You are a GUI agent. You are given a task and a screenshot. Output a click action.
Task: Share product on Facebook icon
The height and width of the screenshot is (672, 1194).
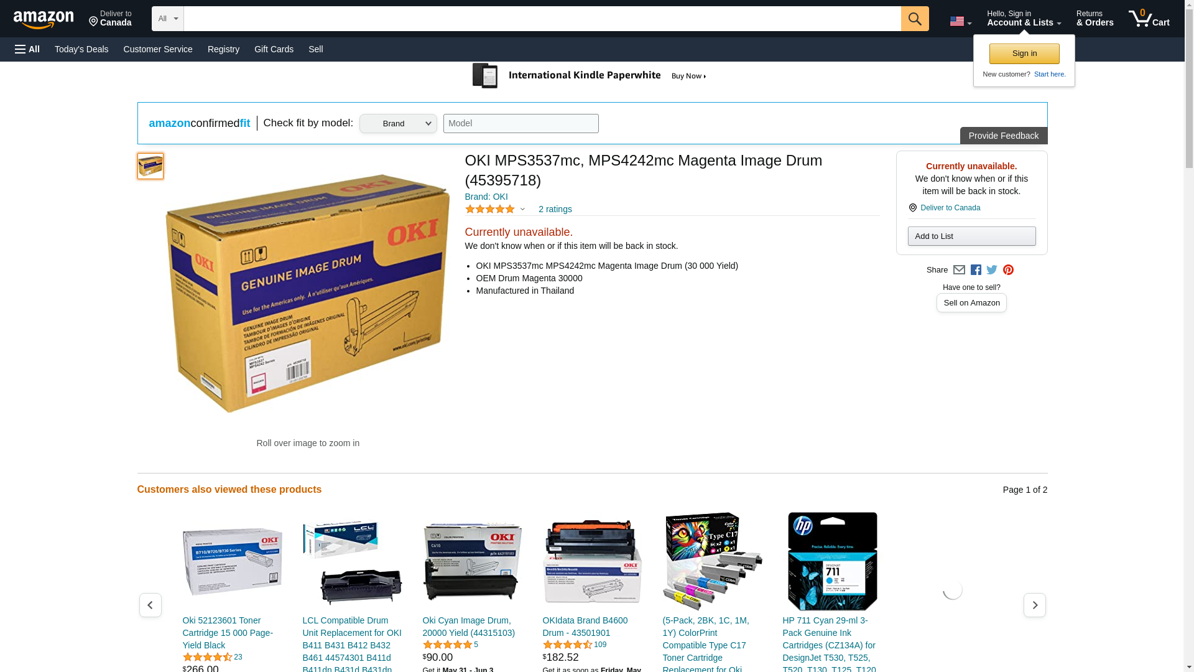[x=976, y=270]
